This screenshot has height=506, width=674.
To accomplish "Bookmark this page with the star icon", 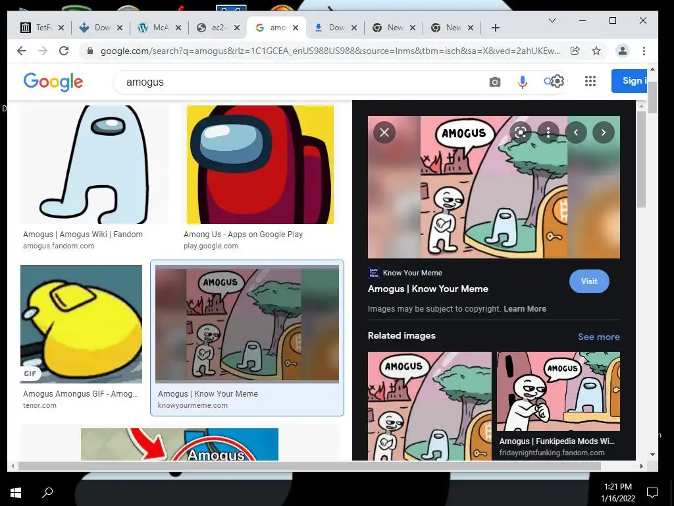I will tap(596, 51).
